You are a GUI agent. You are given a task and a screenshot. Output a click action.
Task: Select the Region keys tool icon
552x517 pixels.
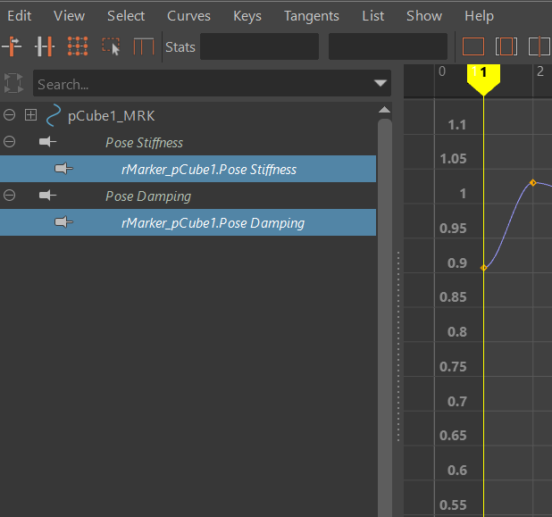click(x=111, y=46)
